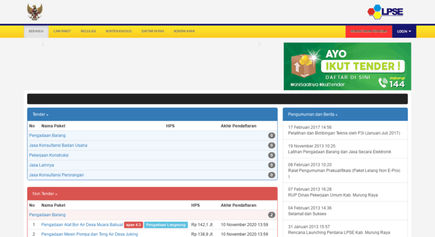Expand the Non Tender panel header
The height and width of the screenshot is (237, 435).
[45, 194]
